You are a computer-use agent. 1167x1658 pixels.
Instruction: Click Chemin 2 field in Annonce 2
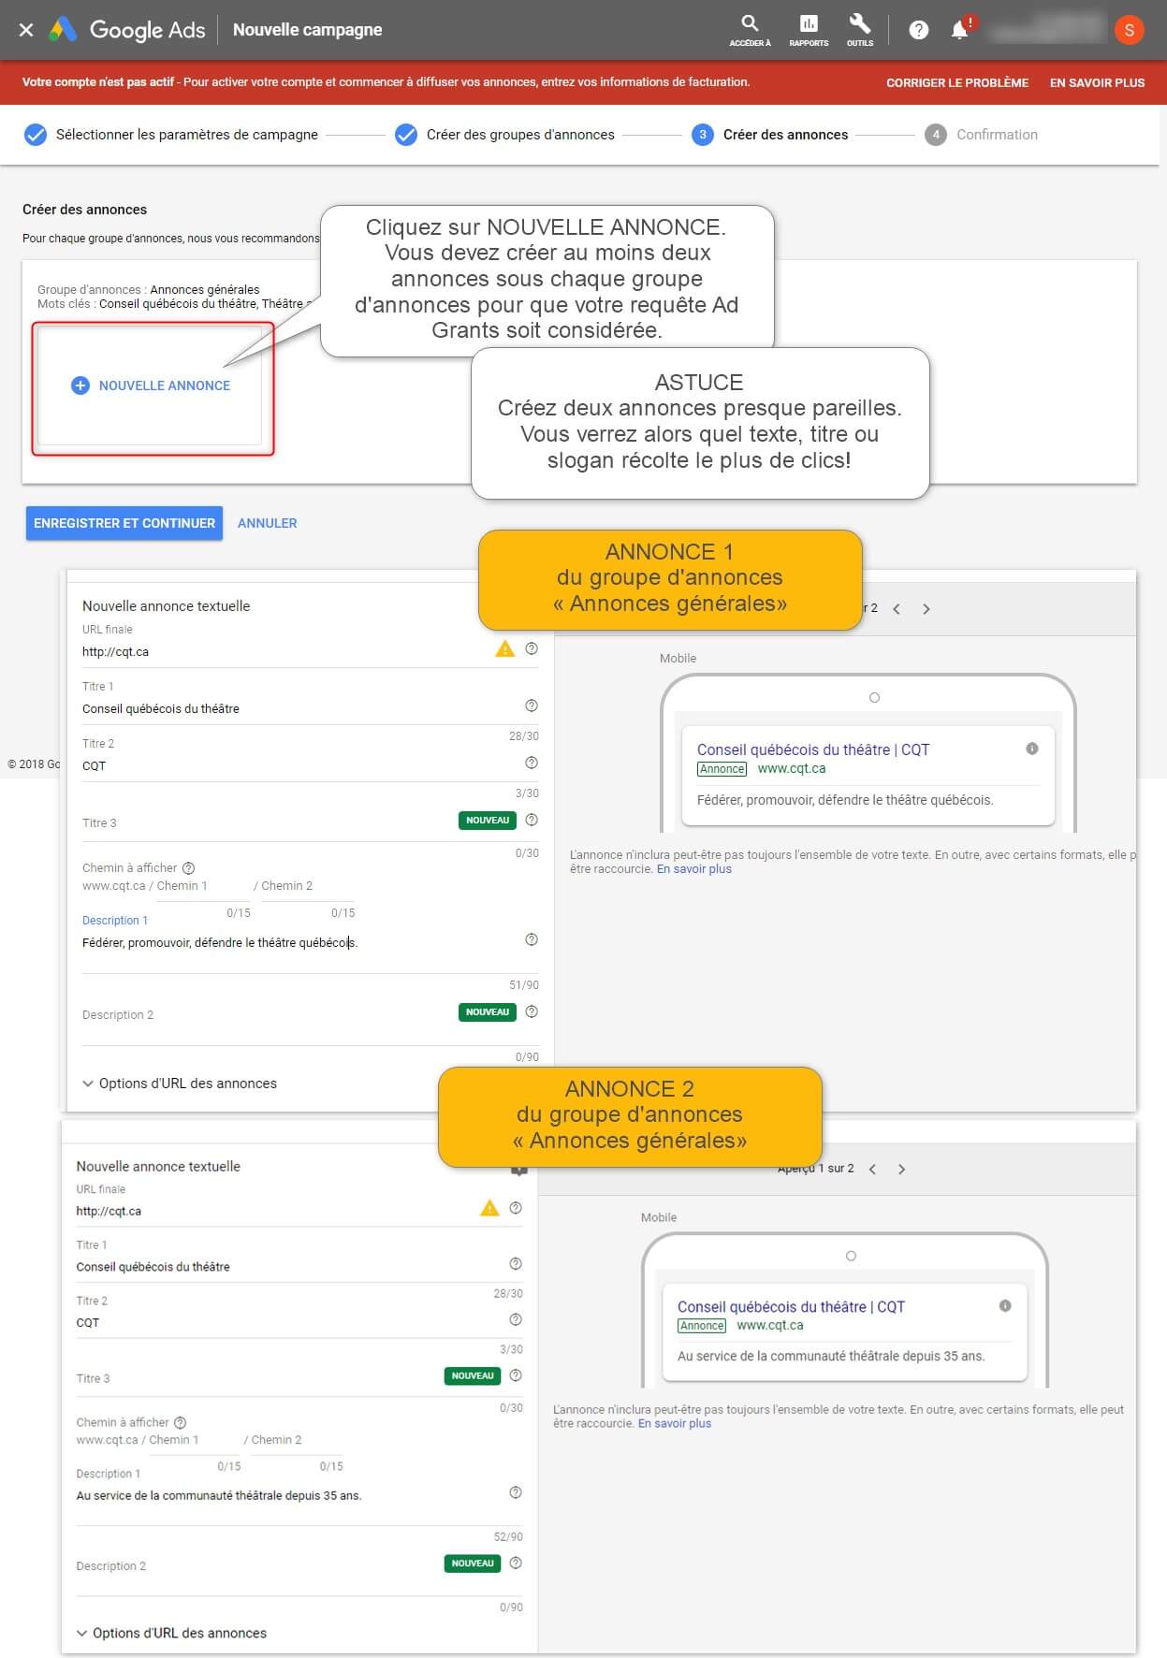point(296,1440)
